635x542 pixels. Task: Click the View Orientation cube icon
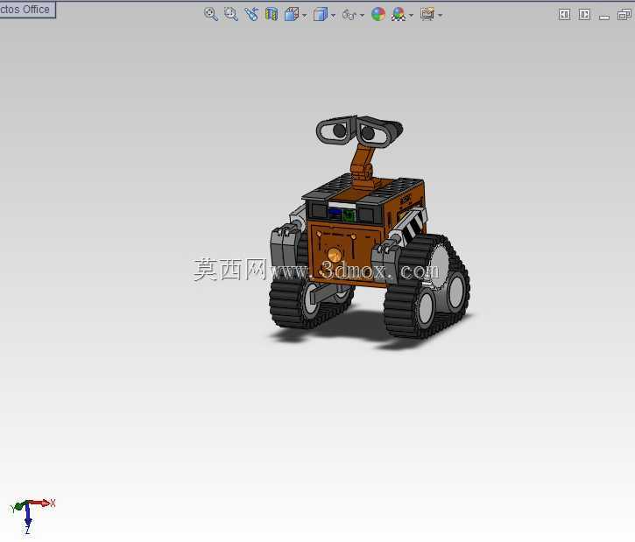point(292,14)
